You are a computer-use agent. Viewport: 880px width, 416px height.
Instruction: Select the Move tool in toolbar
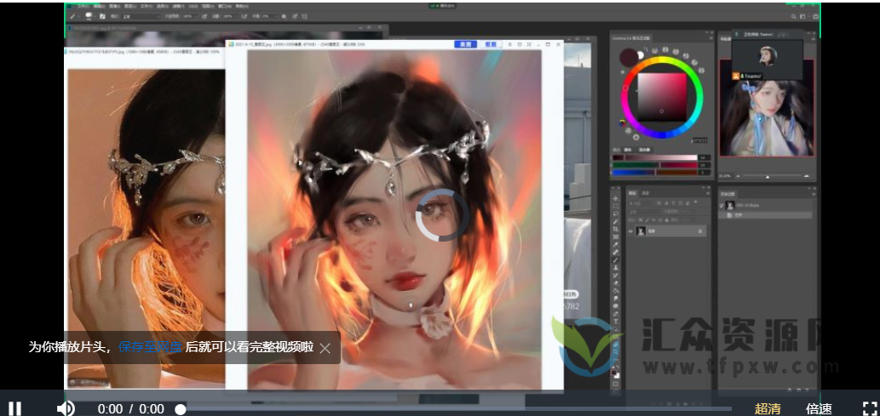coord(616,198)
